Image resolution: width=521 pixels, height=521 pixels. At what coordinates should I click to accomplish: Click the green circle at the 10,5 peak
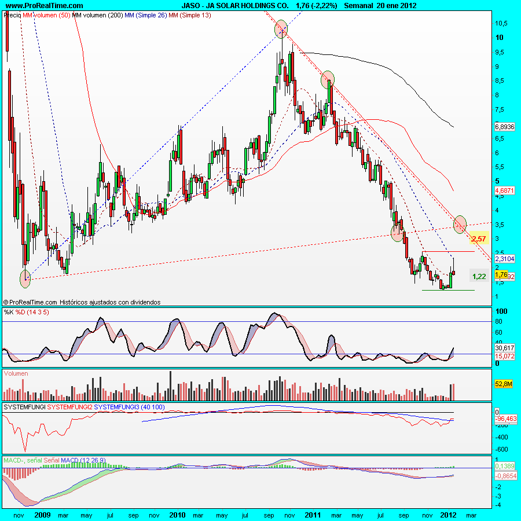(x=281, y=29)
